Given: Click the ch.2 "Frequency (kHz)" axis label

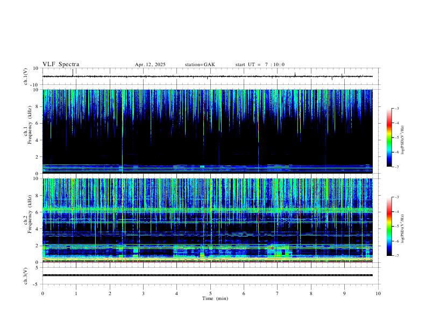Looking at the screenshot, I should (x=30, y=214).
